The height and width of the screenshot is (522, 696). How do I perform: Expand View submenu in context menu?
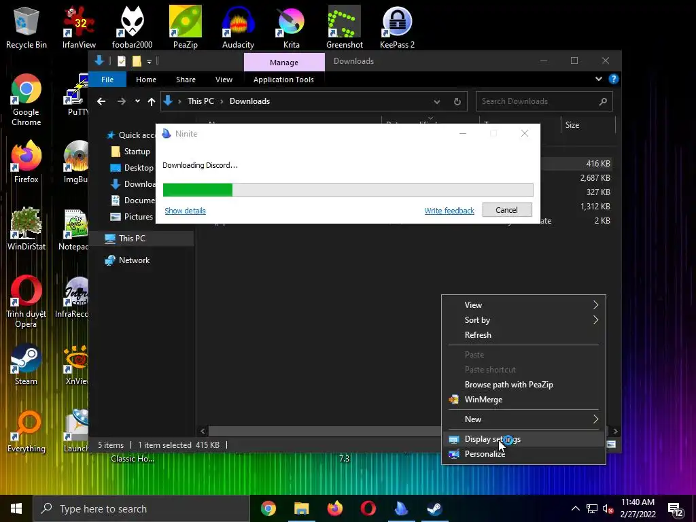[x=595, y=305]
